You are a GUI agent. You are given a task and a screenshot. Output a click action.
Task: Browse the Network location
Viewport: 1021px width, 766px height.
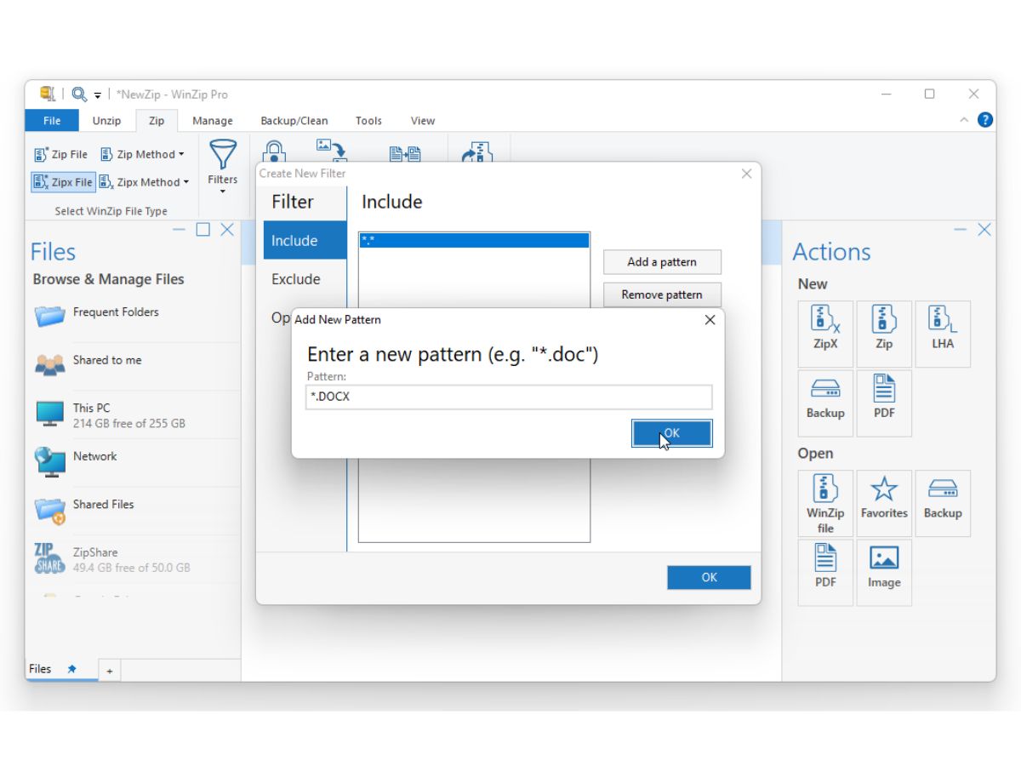(x=134, y=460)
